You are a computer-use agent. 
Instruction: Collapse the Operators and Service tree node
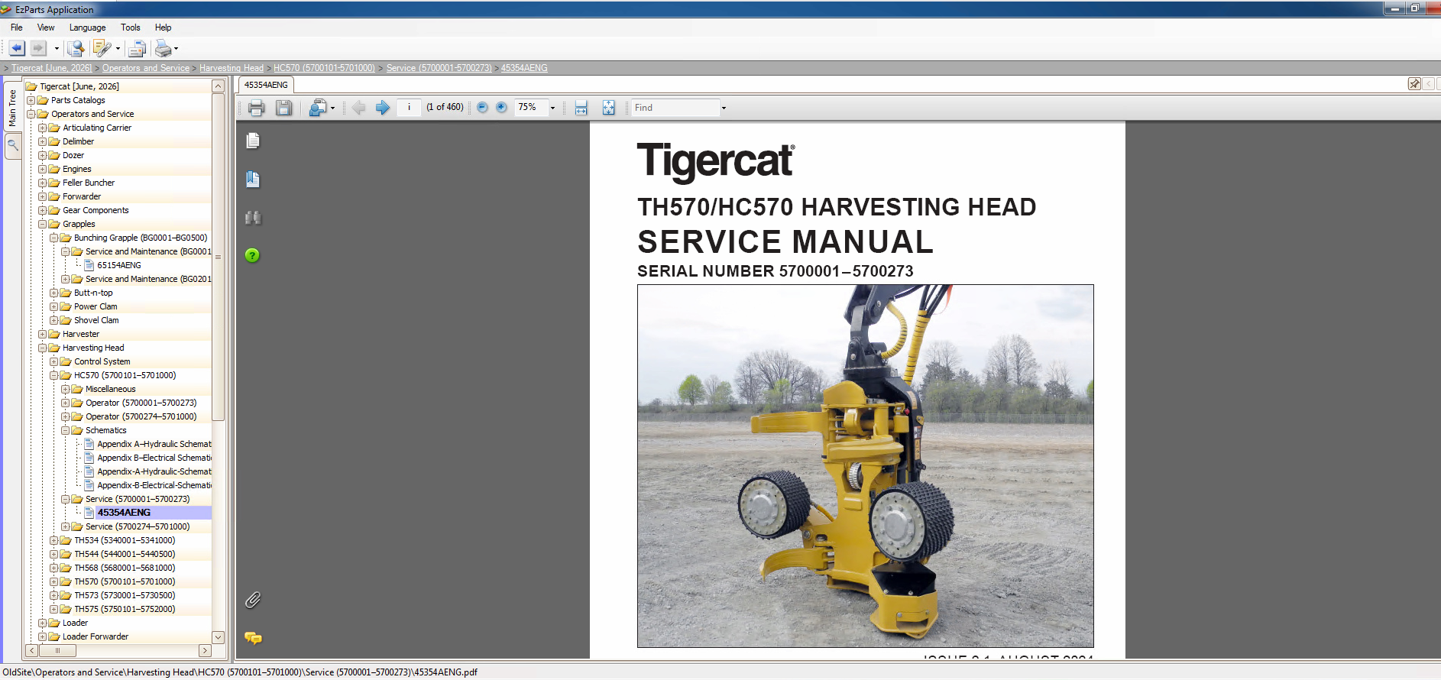click(31, 114)
